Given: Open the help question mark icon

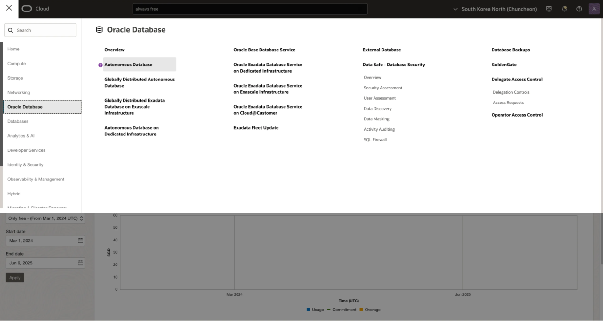Looking at the screenshot, I should (x=579, y=9).
